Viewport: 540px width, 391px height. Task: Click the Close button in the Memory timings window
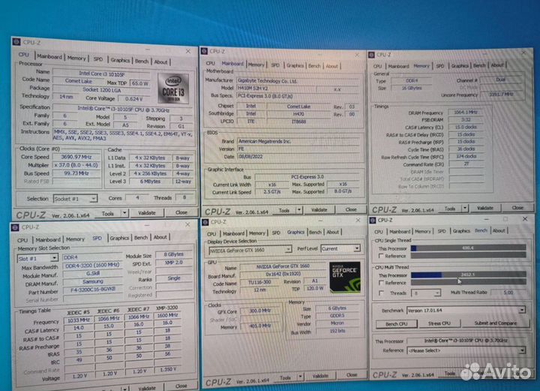coord(517,208)
